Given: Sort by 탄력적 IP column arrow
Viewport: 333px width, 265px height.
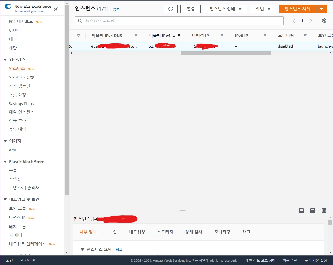Looking at the screenshot, I should click(222, 36).
